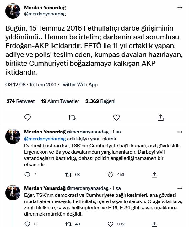Retweet the second reply with 48 retweets
The image size is (189, 227).
[68, 224]
